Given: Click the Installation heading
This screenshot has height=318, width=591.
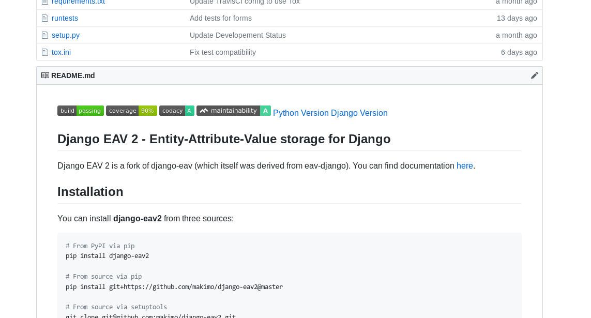Looking at the screenshot, I should (90, 192).
